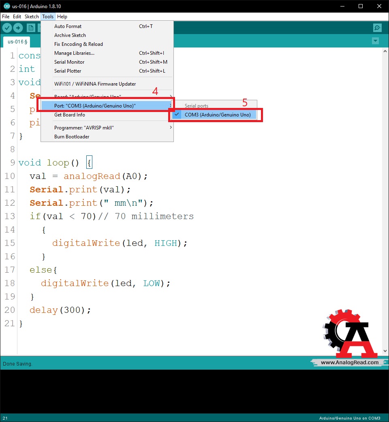
Task: Click the 'else{' code line
Action: (43, 270)
